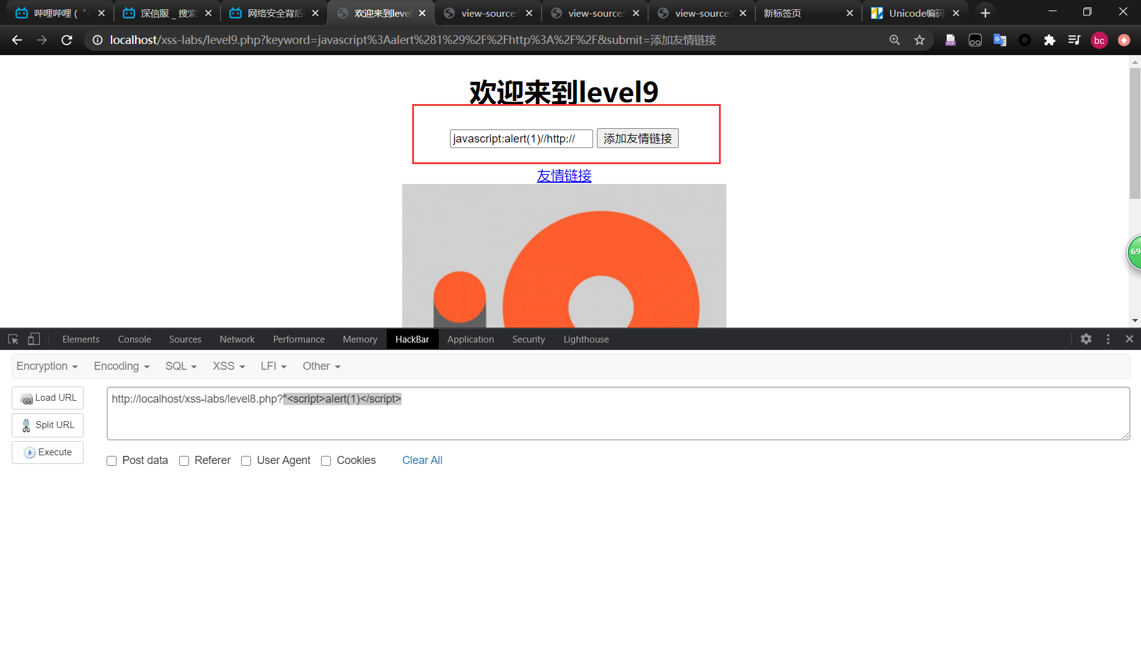Switch to the 网络安全背后 browser tab
The height and width of the screenshot is (669, 1141).
tap(273, 13)
